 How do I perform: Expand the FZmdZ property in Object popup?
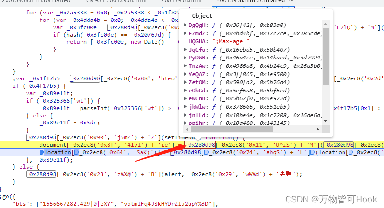click(185, 33)
